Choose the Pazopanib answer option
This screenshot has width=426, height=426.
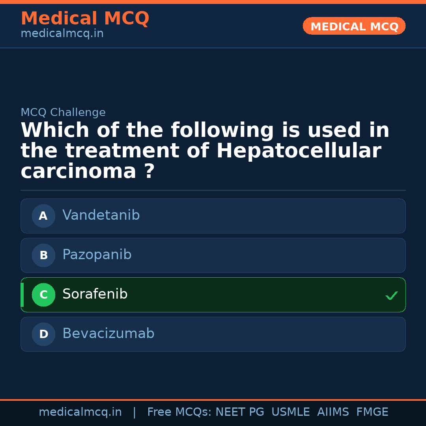(97, 255)
